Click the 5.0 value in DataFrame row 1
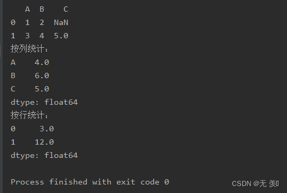The width and height of the screenshot is (287, 193). 61,36
